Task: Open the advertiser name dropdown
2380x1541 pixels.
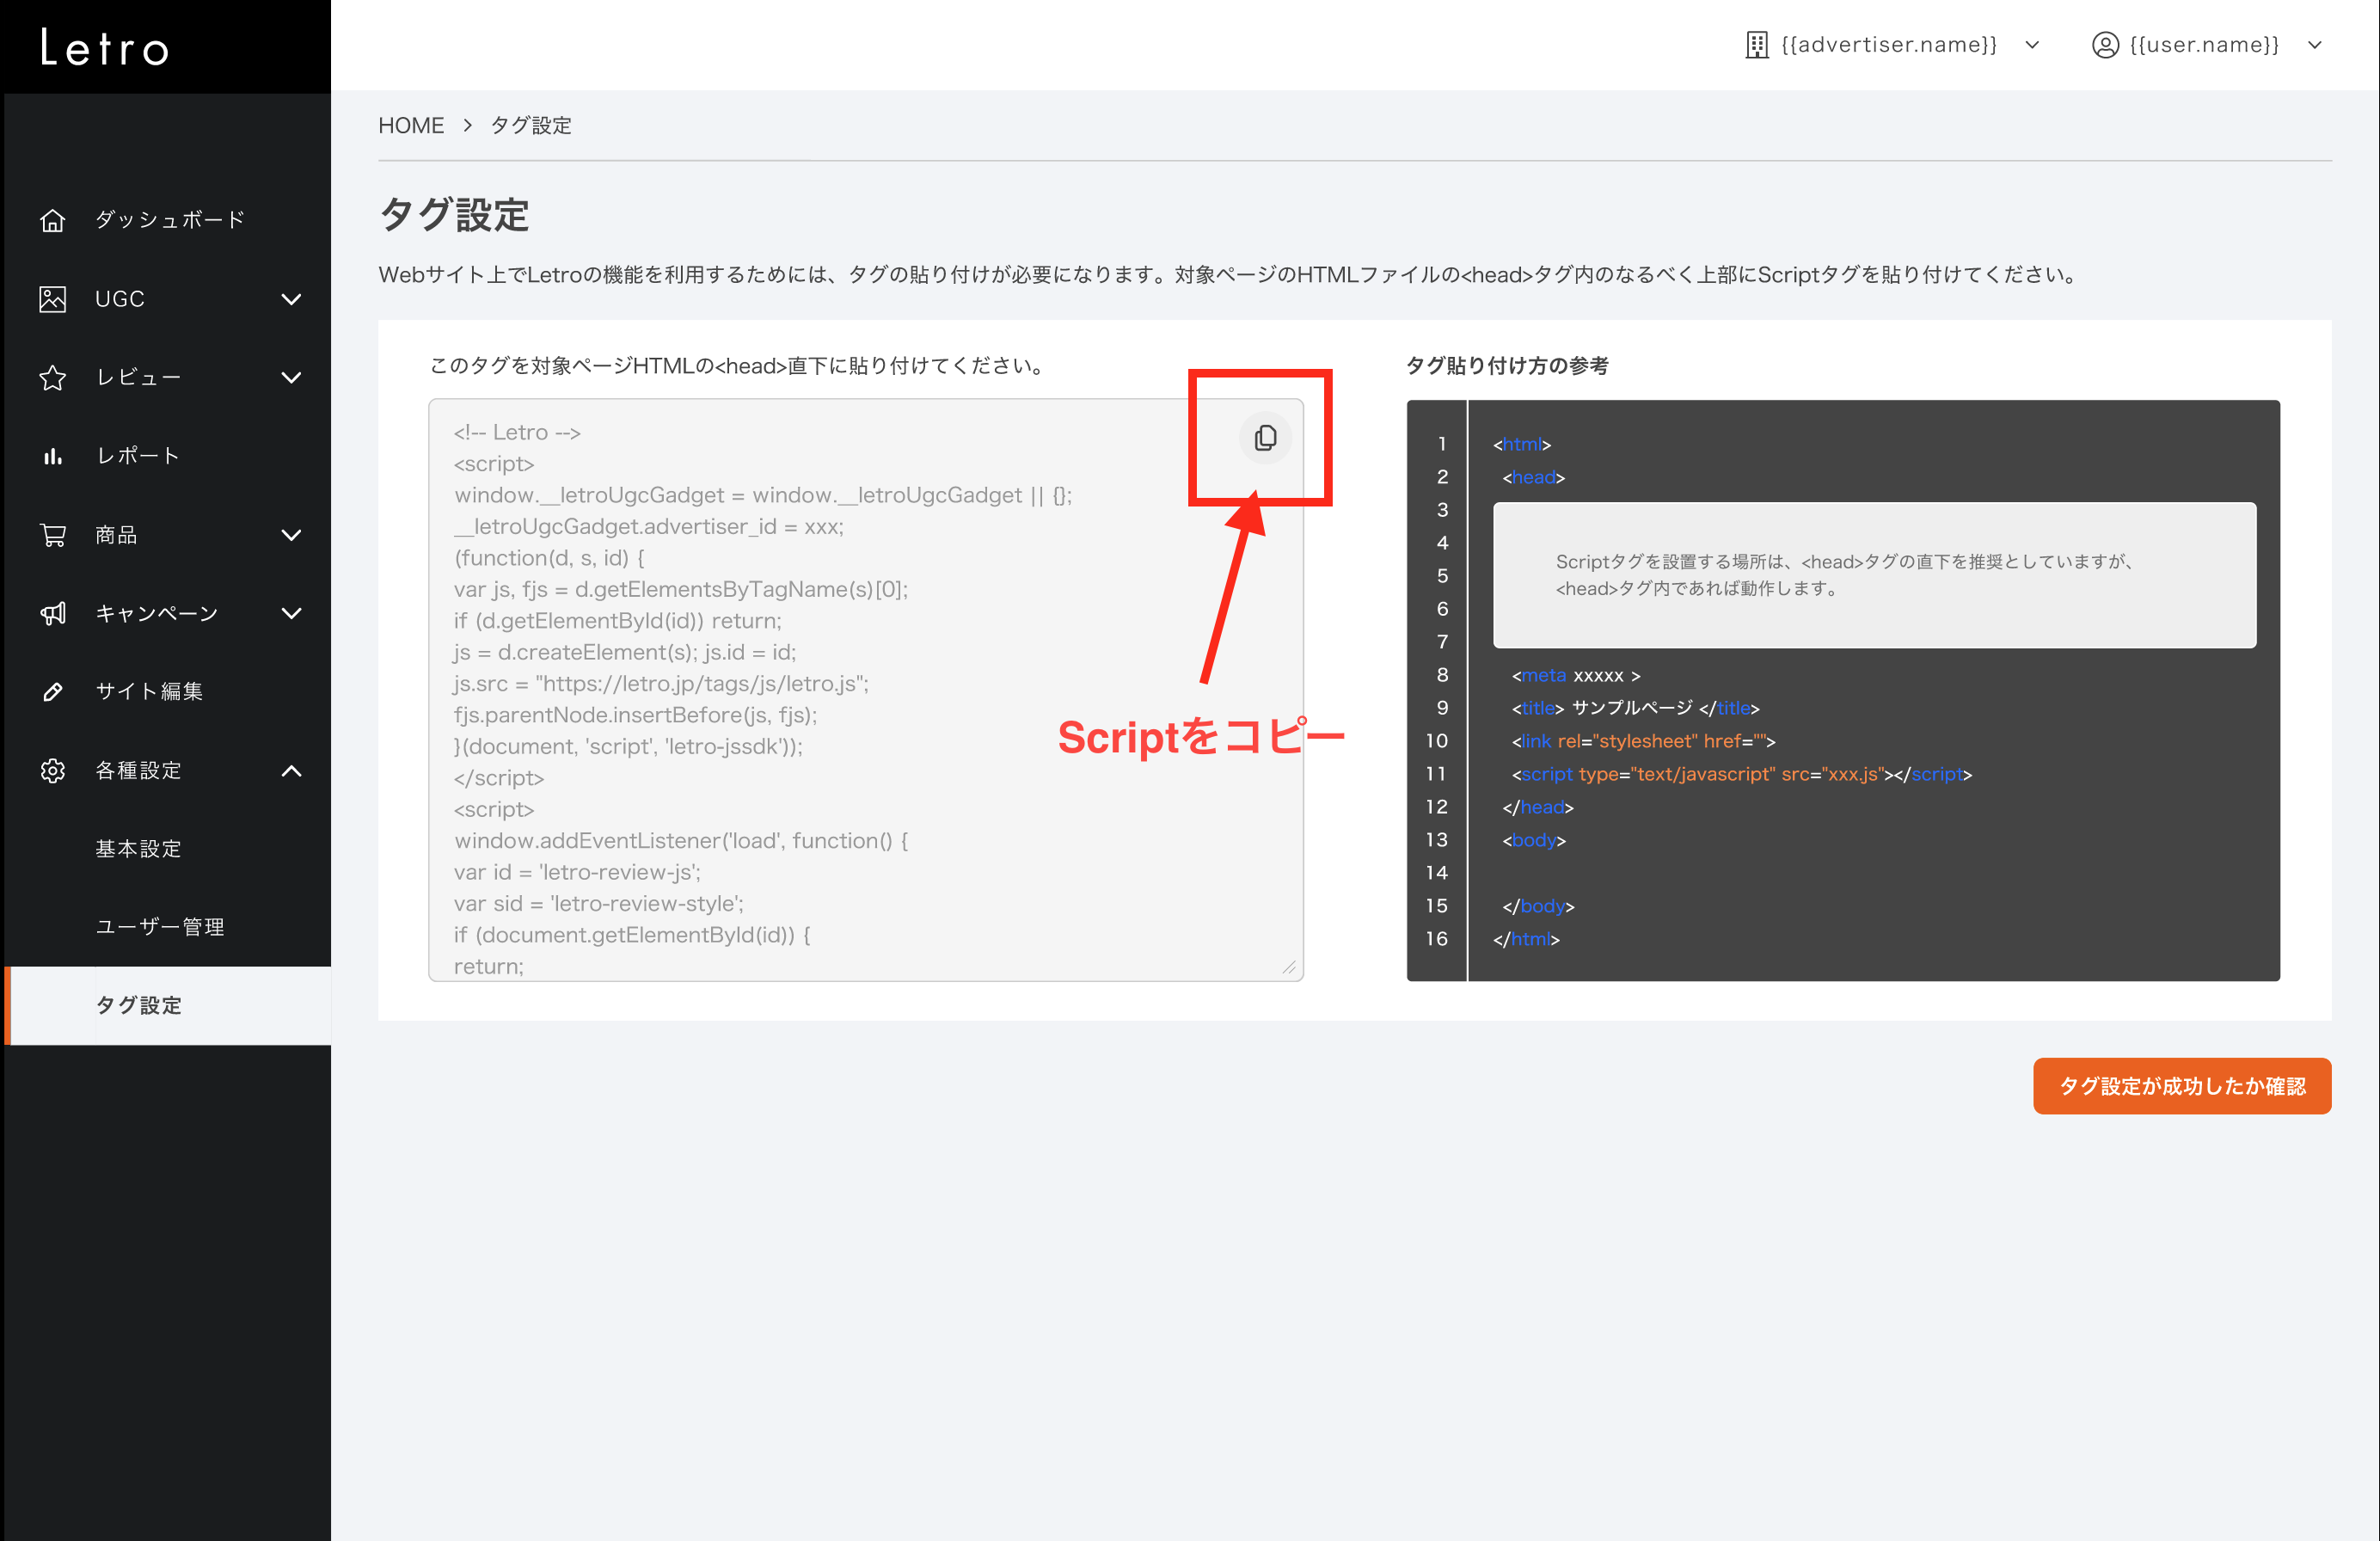Action: point(1892,45)
